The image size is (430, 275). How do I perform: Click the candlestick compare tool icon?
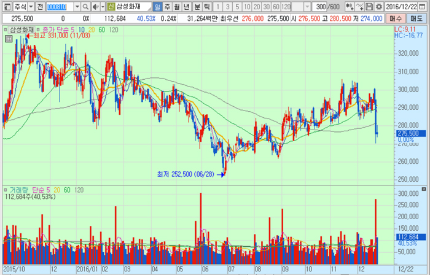[350, 6]
